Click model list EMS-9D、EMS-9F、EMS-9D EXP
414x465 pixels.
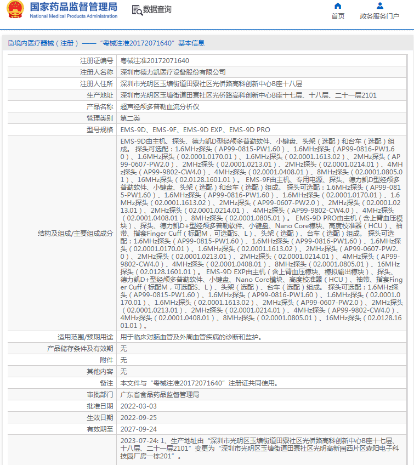pos(195,130)
